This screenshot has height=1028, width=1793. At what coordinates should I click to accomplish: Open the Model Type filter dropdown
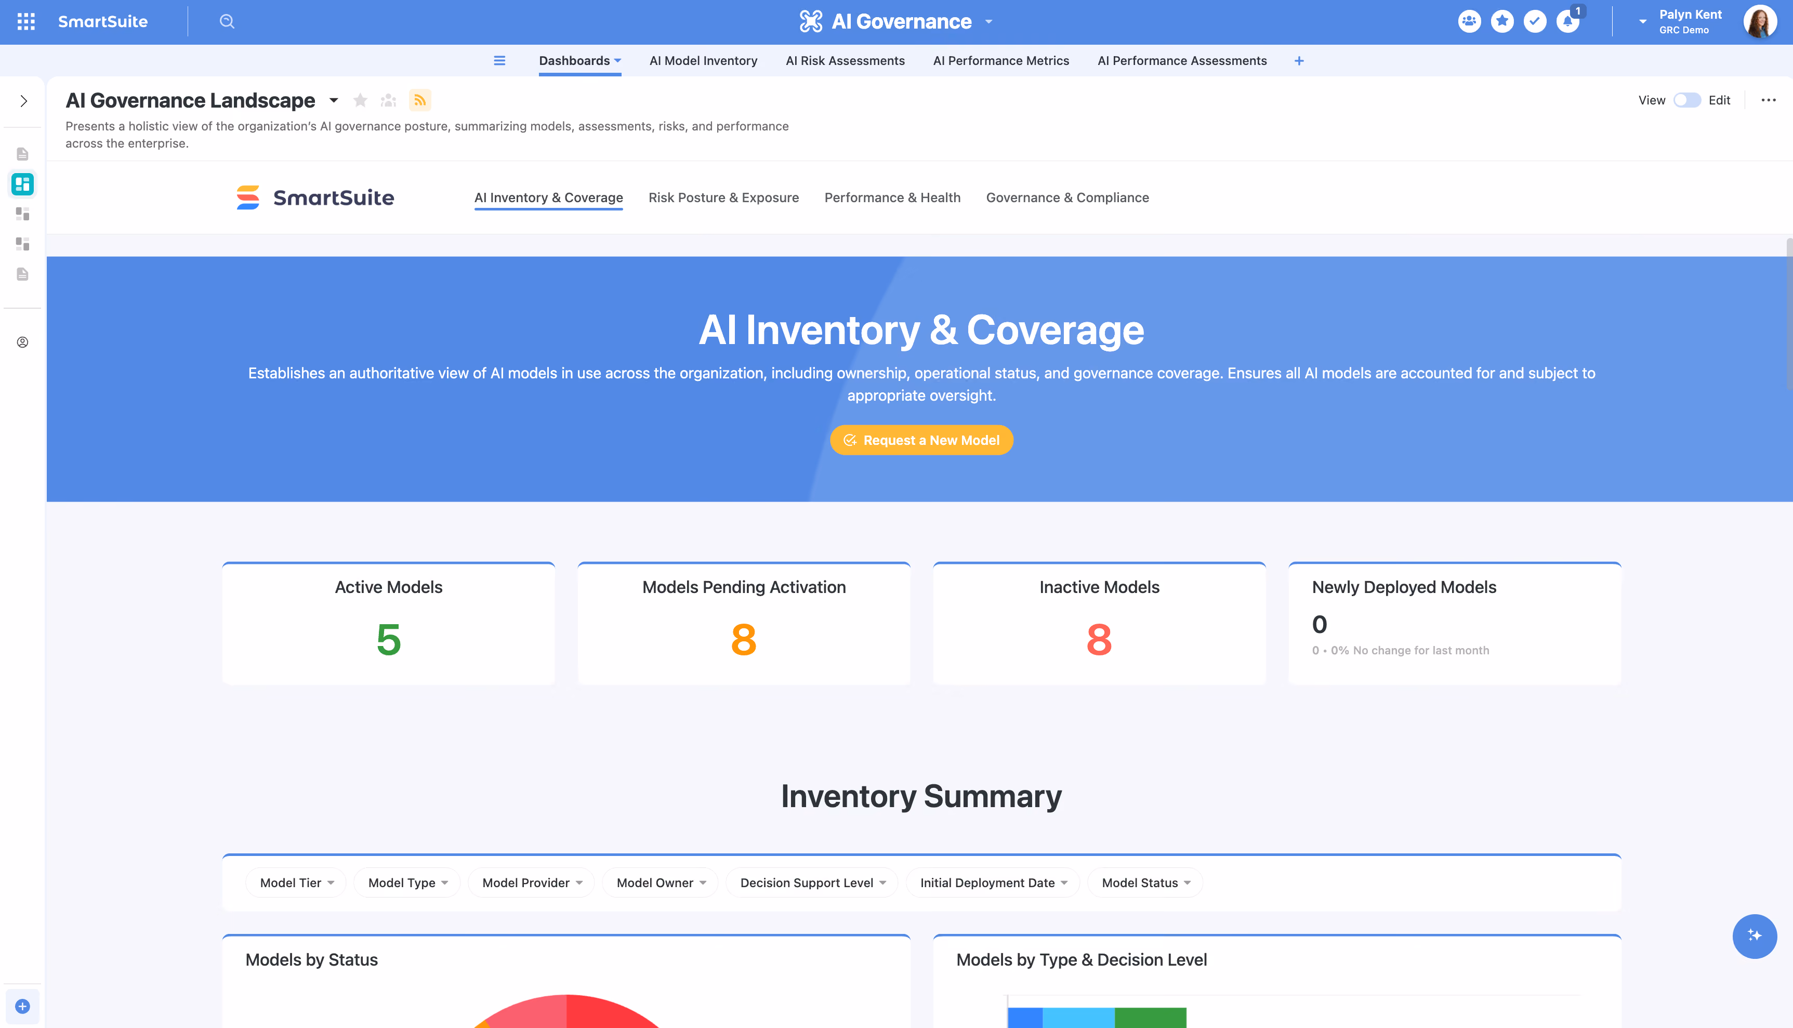tap(407, 882)
